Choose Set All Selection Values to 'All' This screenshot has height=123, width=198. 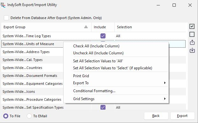point(116,61)
